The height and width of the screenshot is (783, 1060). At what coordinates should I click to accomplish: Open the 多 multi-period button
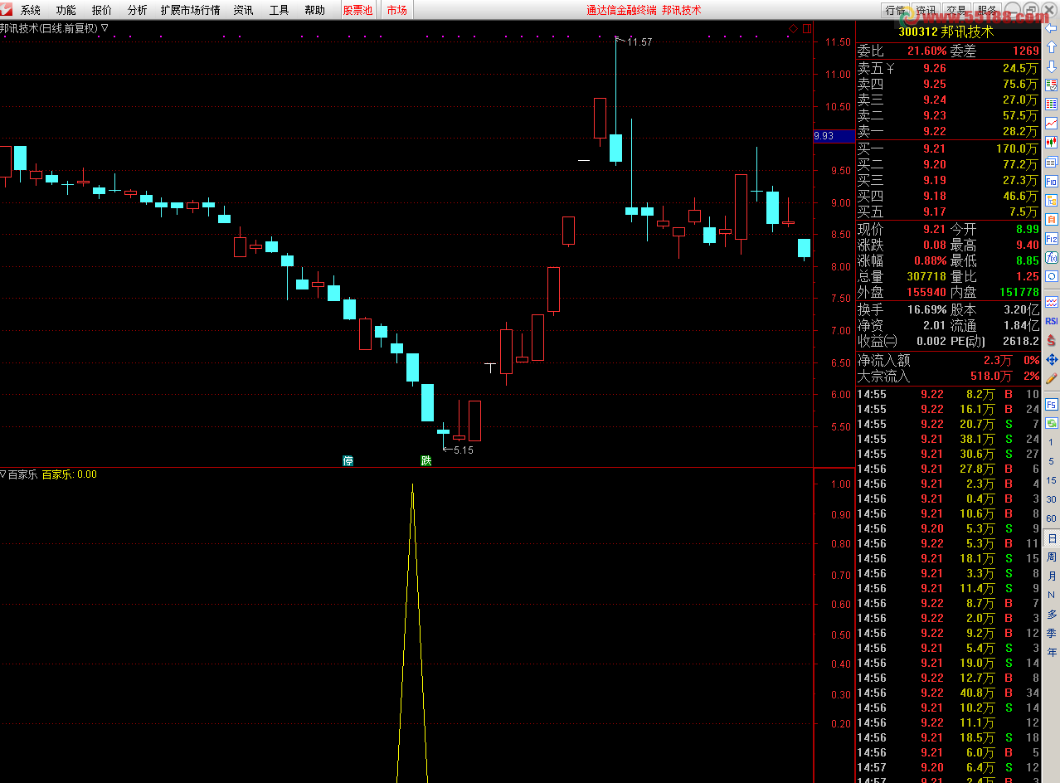[1052, 615]
